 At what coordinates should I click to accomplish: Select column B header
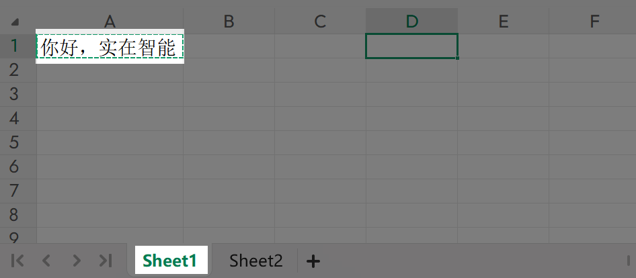229,21
